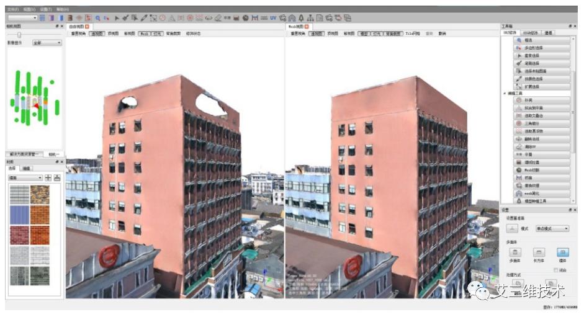The width and height of the screenshot is (584, 317).
Task: Click the polygon select tool button
Action: [x=542, y=48]
